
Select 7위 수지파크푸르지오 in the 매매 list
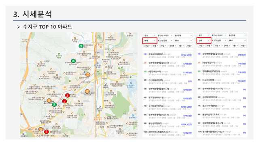[168, 108]
